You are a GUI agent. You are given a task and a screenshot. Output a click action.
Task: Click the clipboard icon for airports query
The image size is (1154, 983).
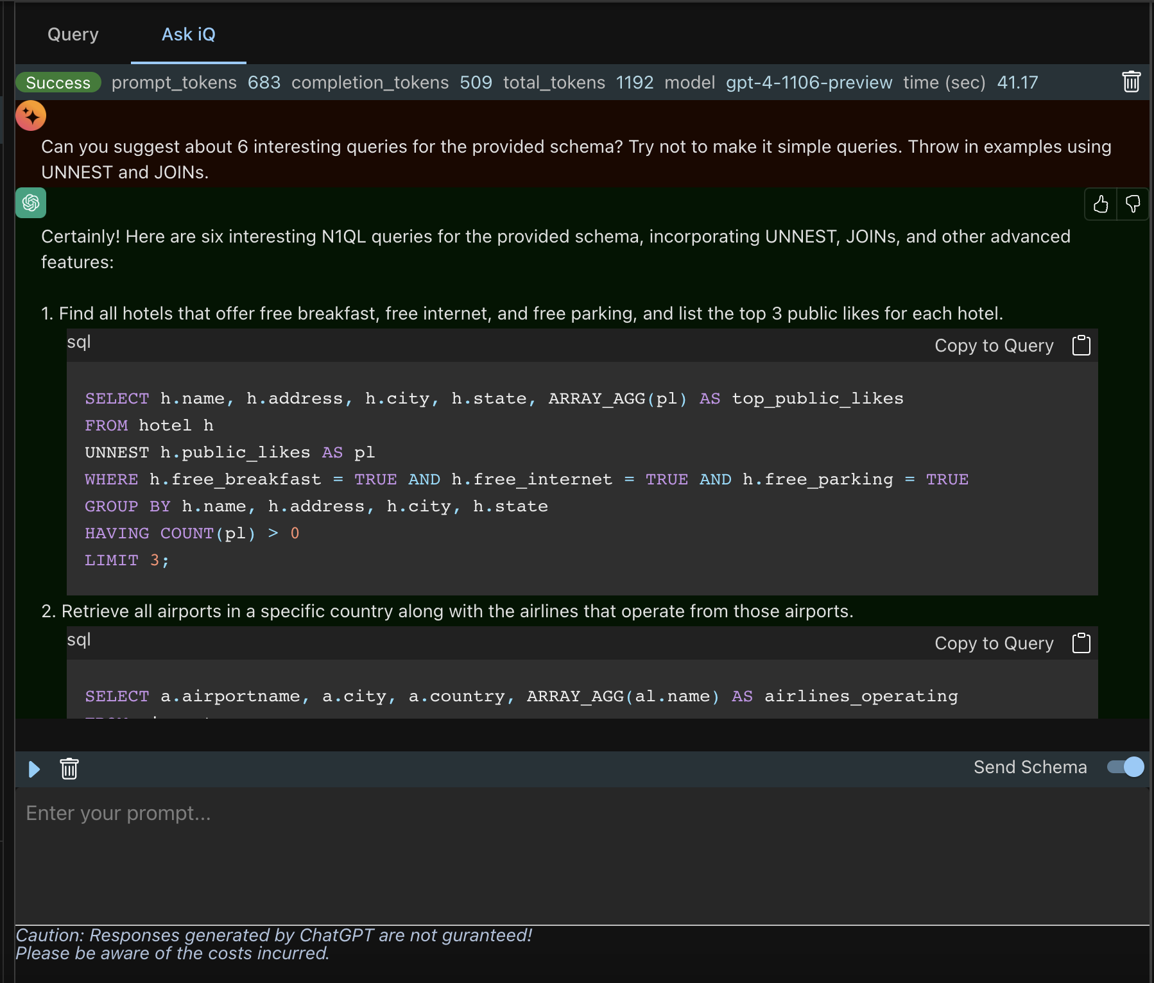click(x=1081, y=643)
